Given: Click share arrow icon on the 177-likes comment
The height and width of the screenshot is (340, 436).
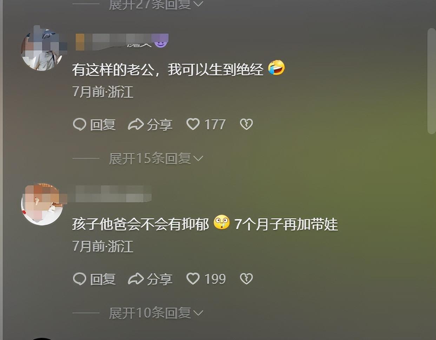Looking at the screenshot, I should coord(136,124).
